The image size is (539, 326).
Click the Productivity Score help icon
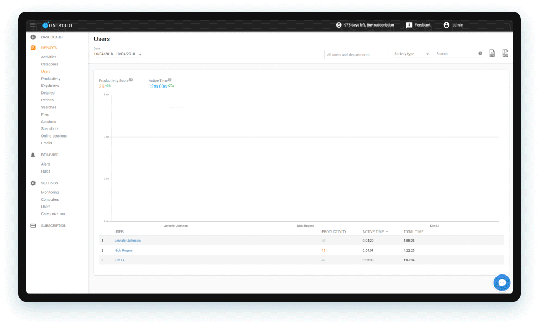coord(131,80)
